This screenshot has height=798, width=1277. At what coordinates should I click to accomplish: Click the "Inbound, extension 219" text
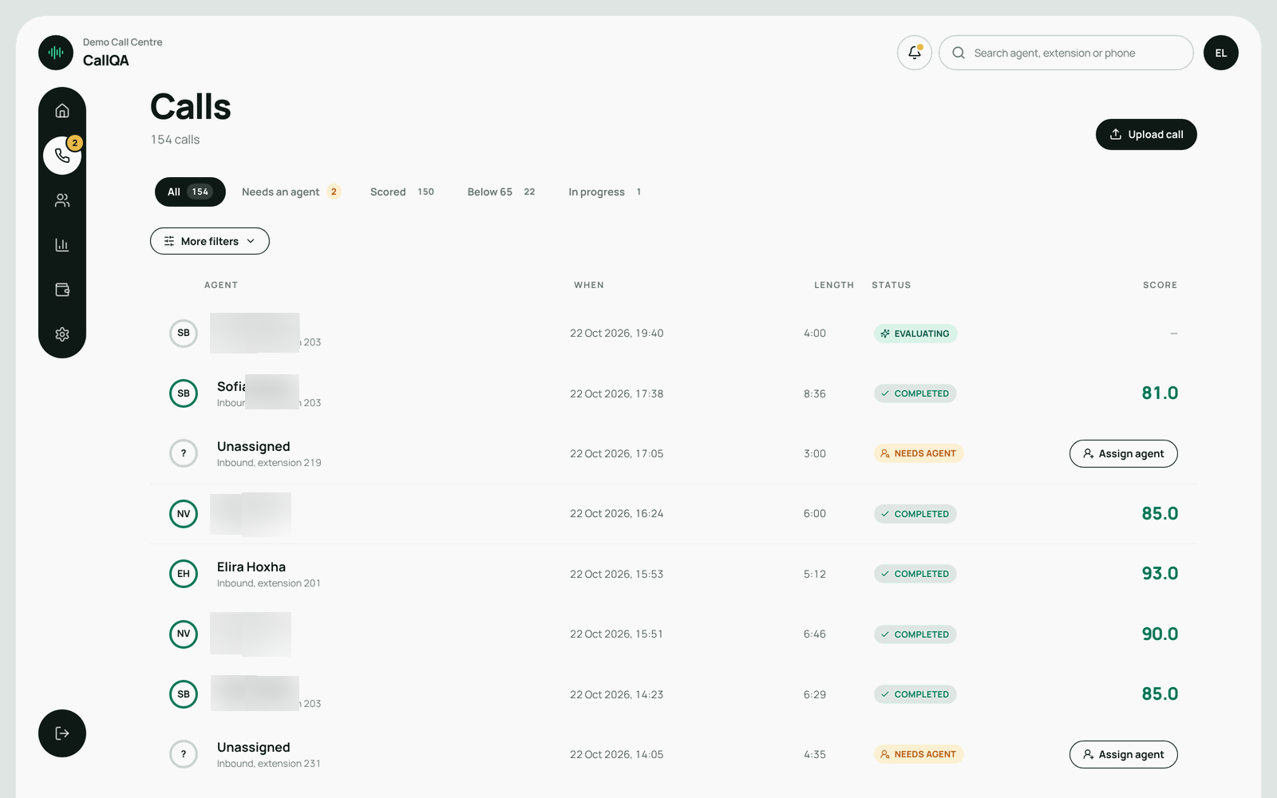(x=269, y=463)
